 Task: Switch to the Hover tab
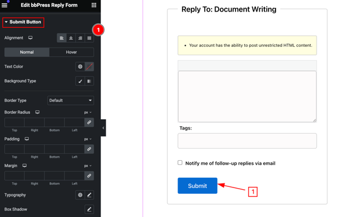tap(71, 52)
